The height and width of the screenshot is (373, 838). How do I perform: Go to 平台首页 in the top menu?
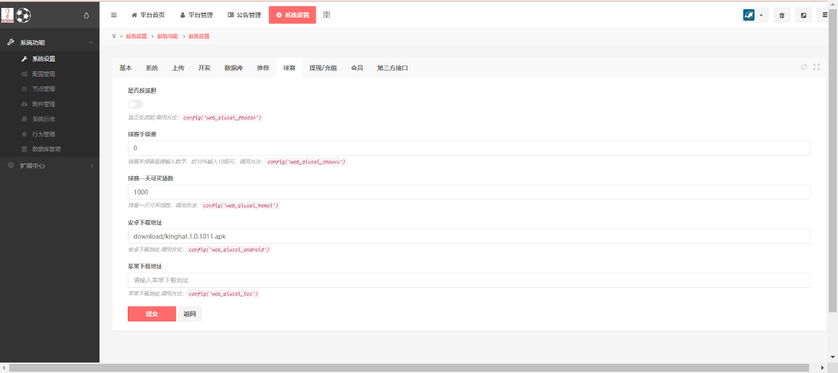[148, 15]
